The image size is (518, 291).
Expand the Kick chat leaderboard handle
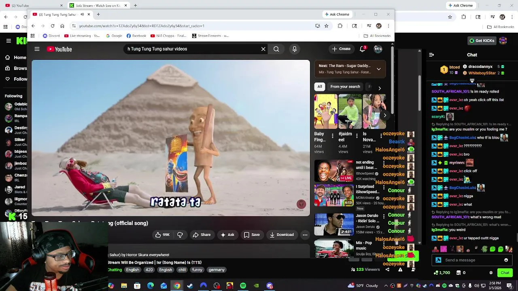click(472, 80)
